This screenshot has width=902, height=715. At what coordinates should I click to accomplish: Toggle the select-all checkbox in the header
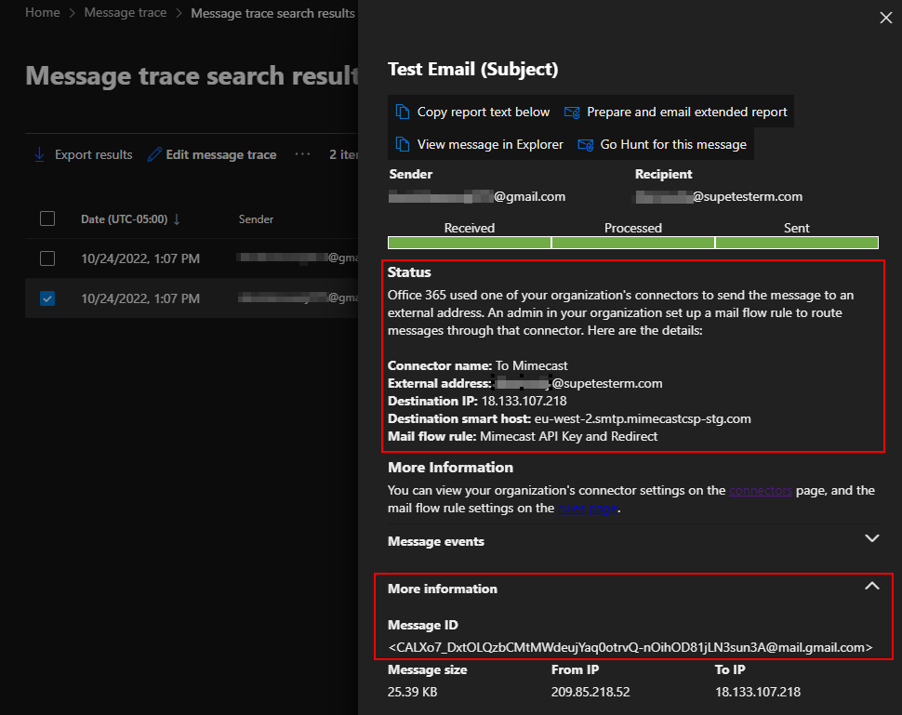tap(47, 218)
